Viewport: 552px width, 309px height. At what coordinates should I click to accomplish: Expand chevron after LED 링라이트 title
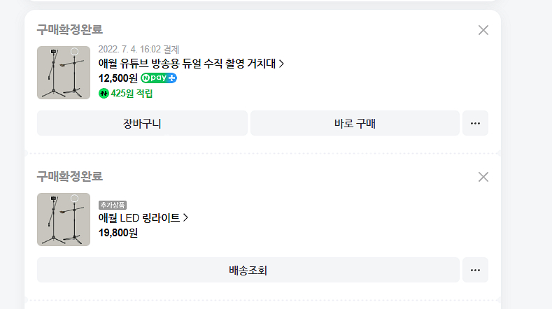[185, 218]
